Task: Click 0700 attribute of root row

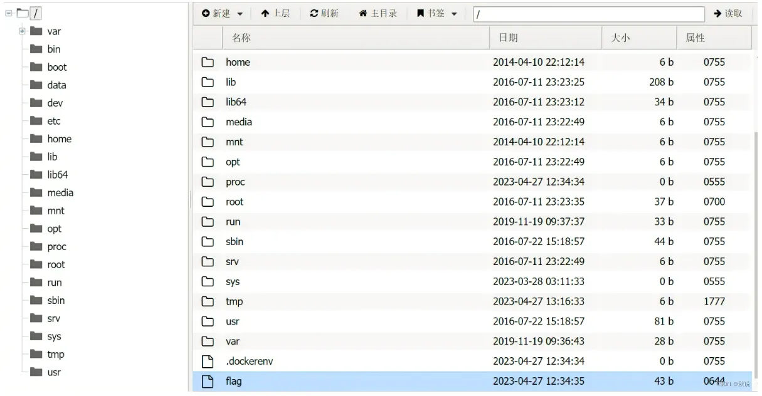Action: pyautogui.click(x=714, y=202)
